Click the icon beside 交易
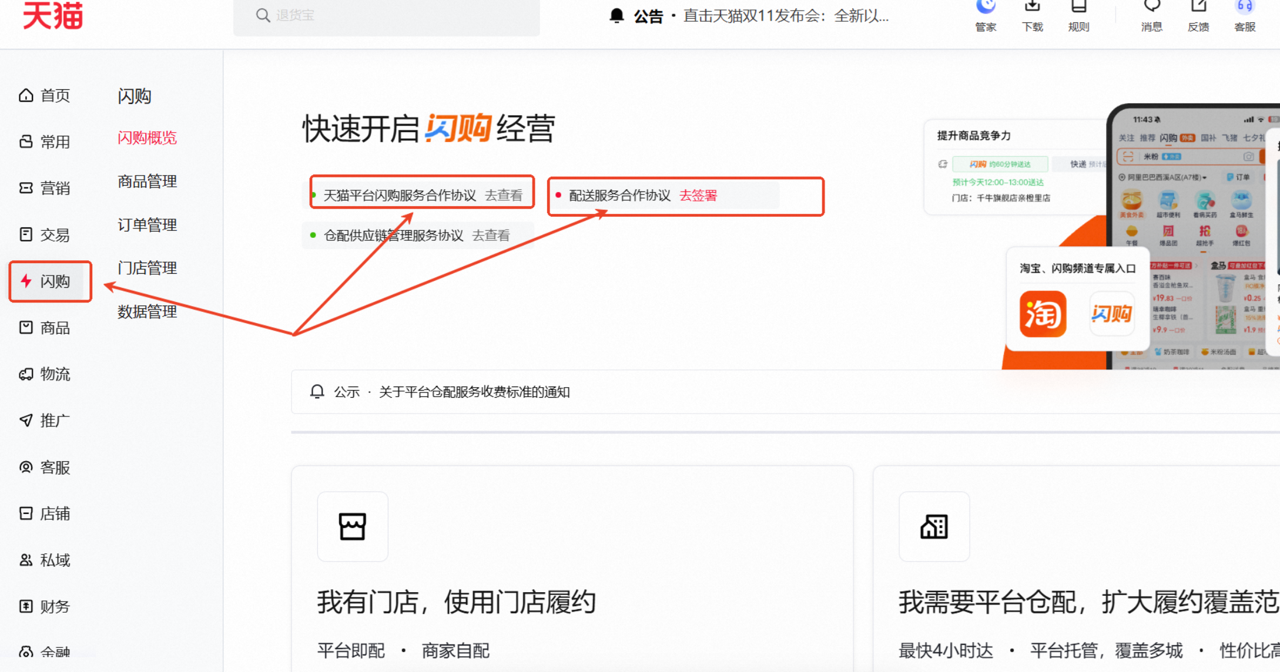Viewport: 1280px width, 672px height. (x=26, y=234)
